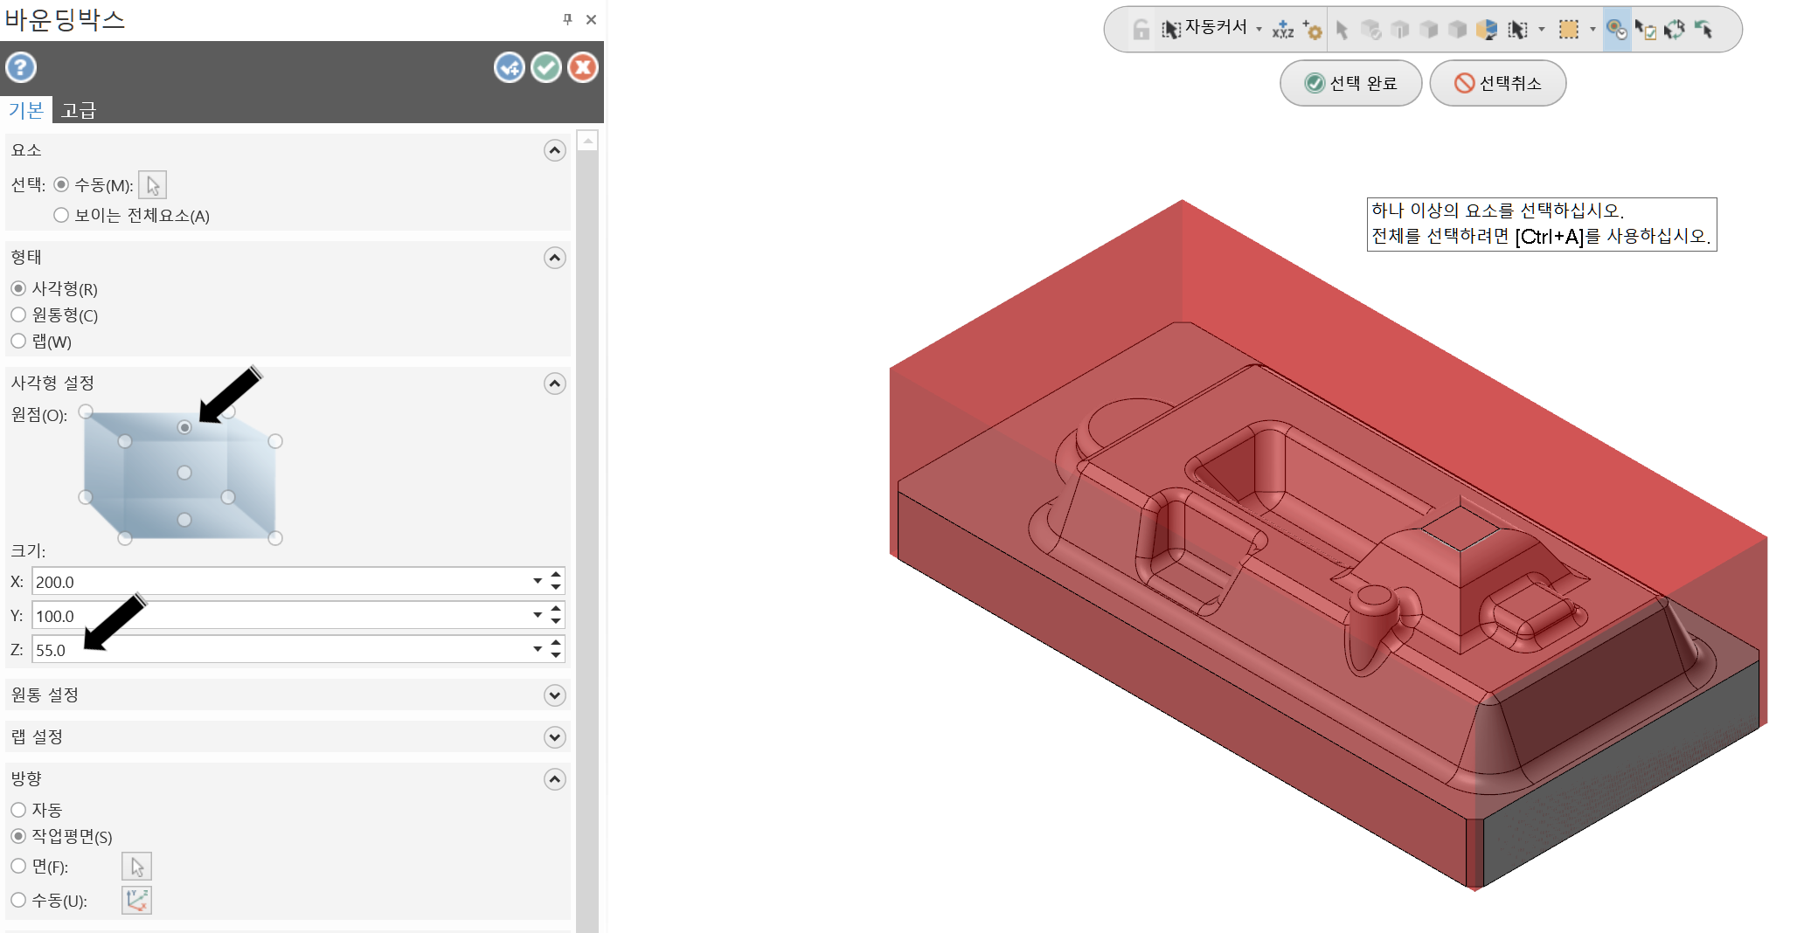
Task: Click the manual element selection cursor button
Action: [x=153, y=185]
